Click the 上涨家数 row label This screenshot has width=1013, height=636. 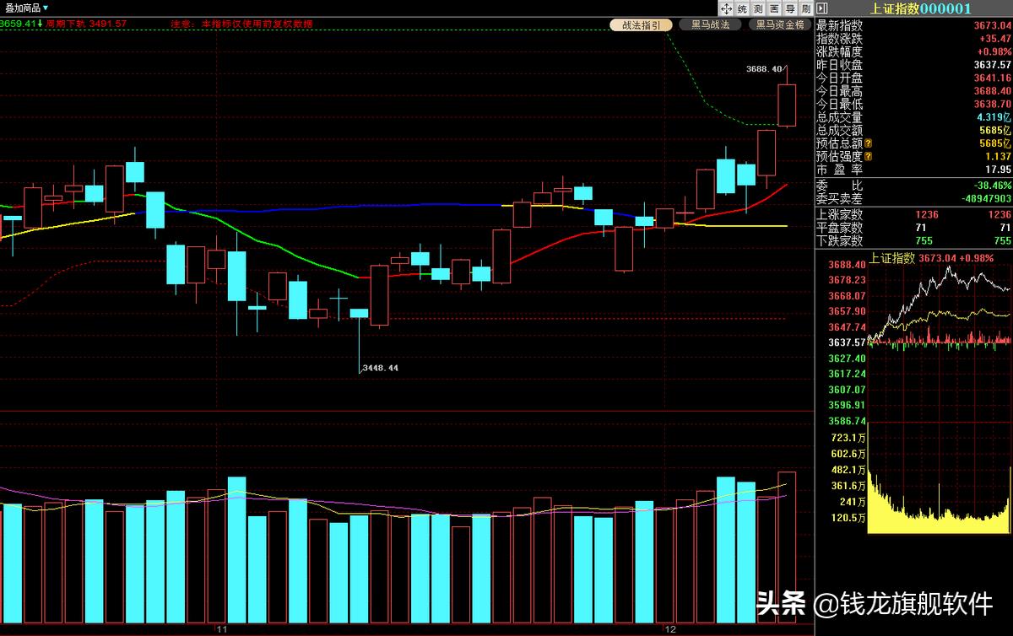coord(839,214)
